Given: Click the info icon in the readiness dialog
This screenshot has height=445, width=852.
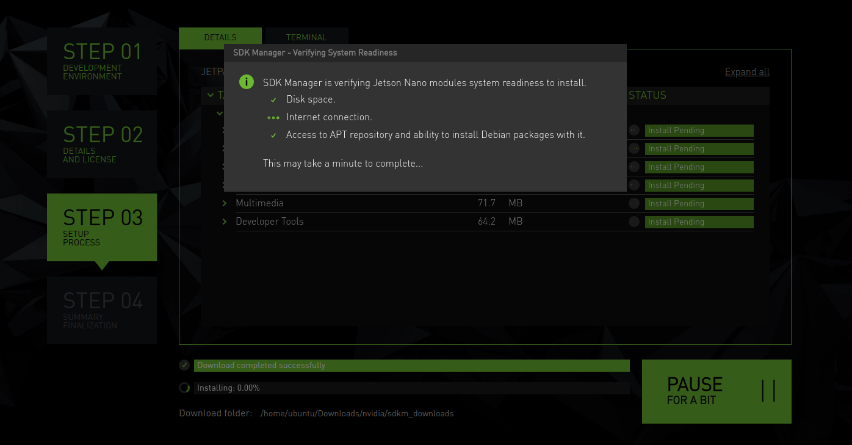Looking at the screenshot, I should (x=247, y=82).
